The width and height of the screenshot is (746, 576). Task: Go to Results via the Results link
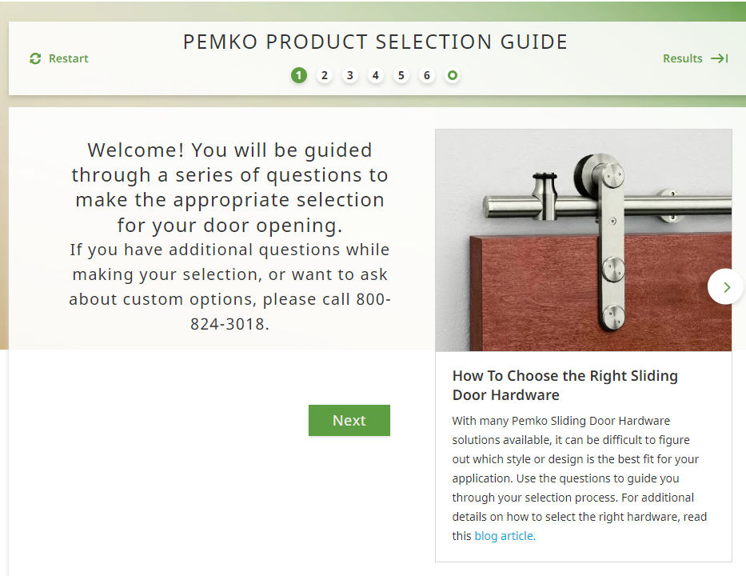(682, 58)
